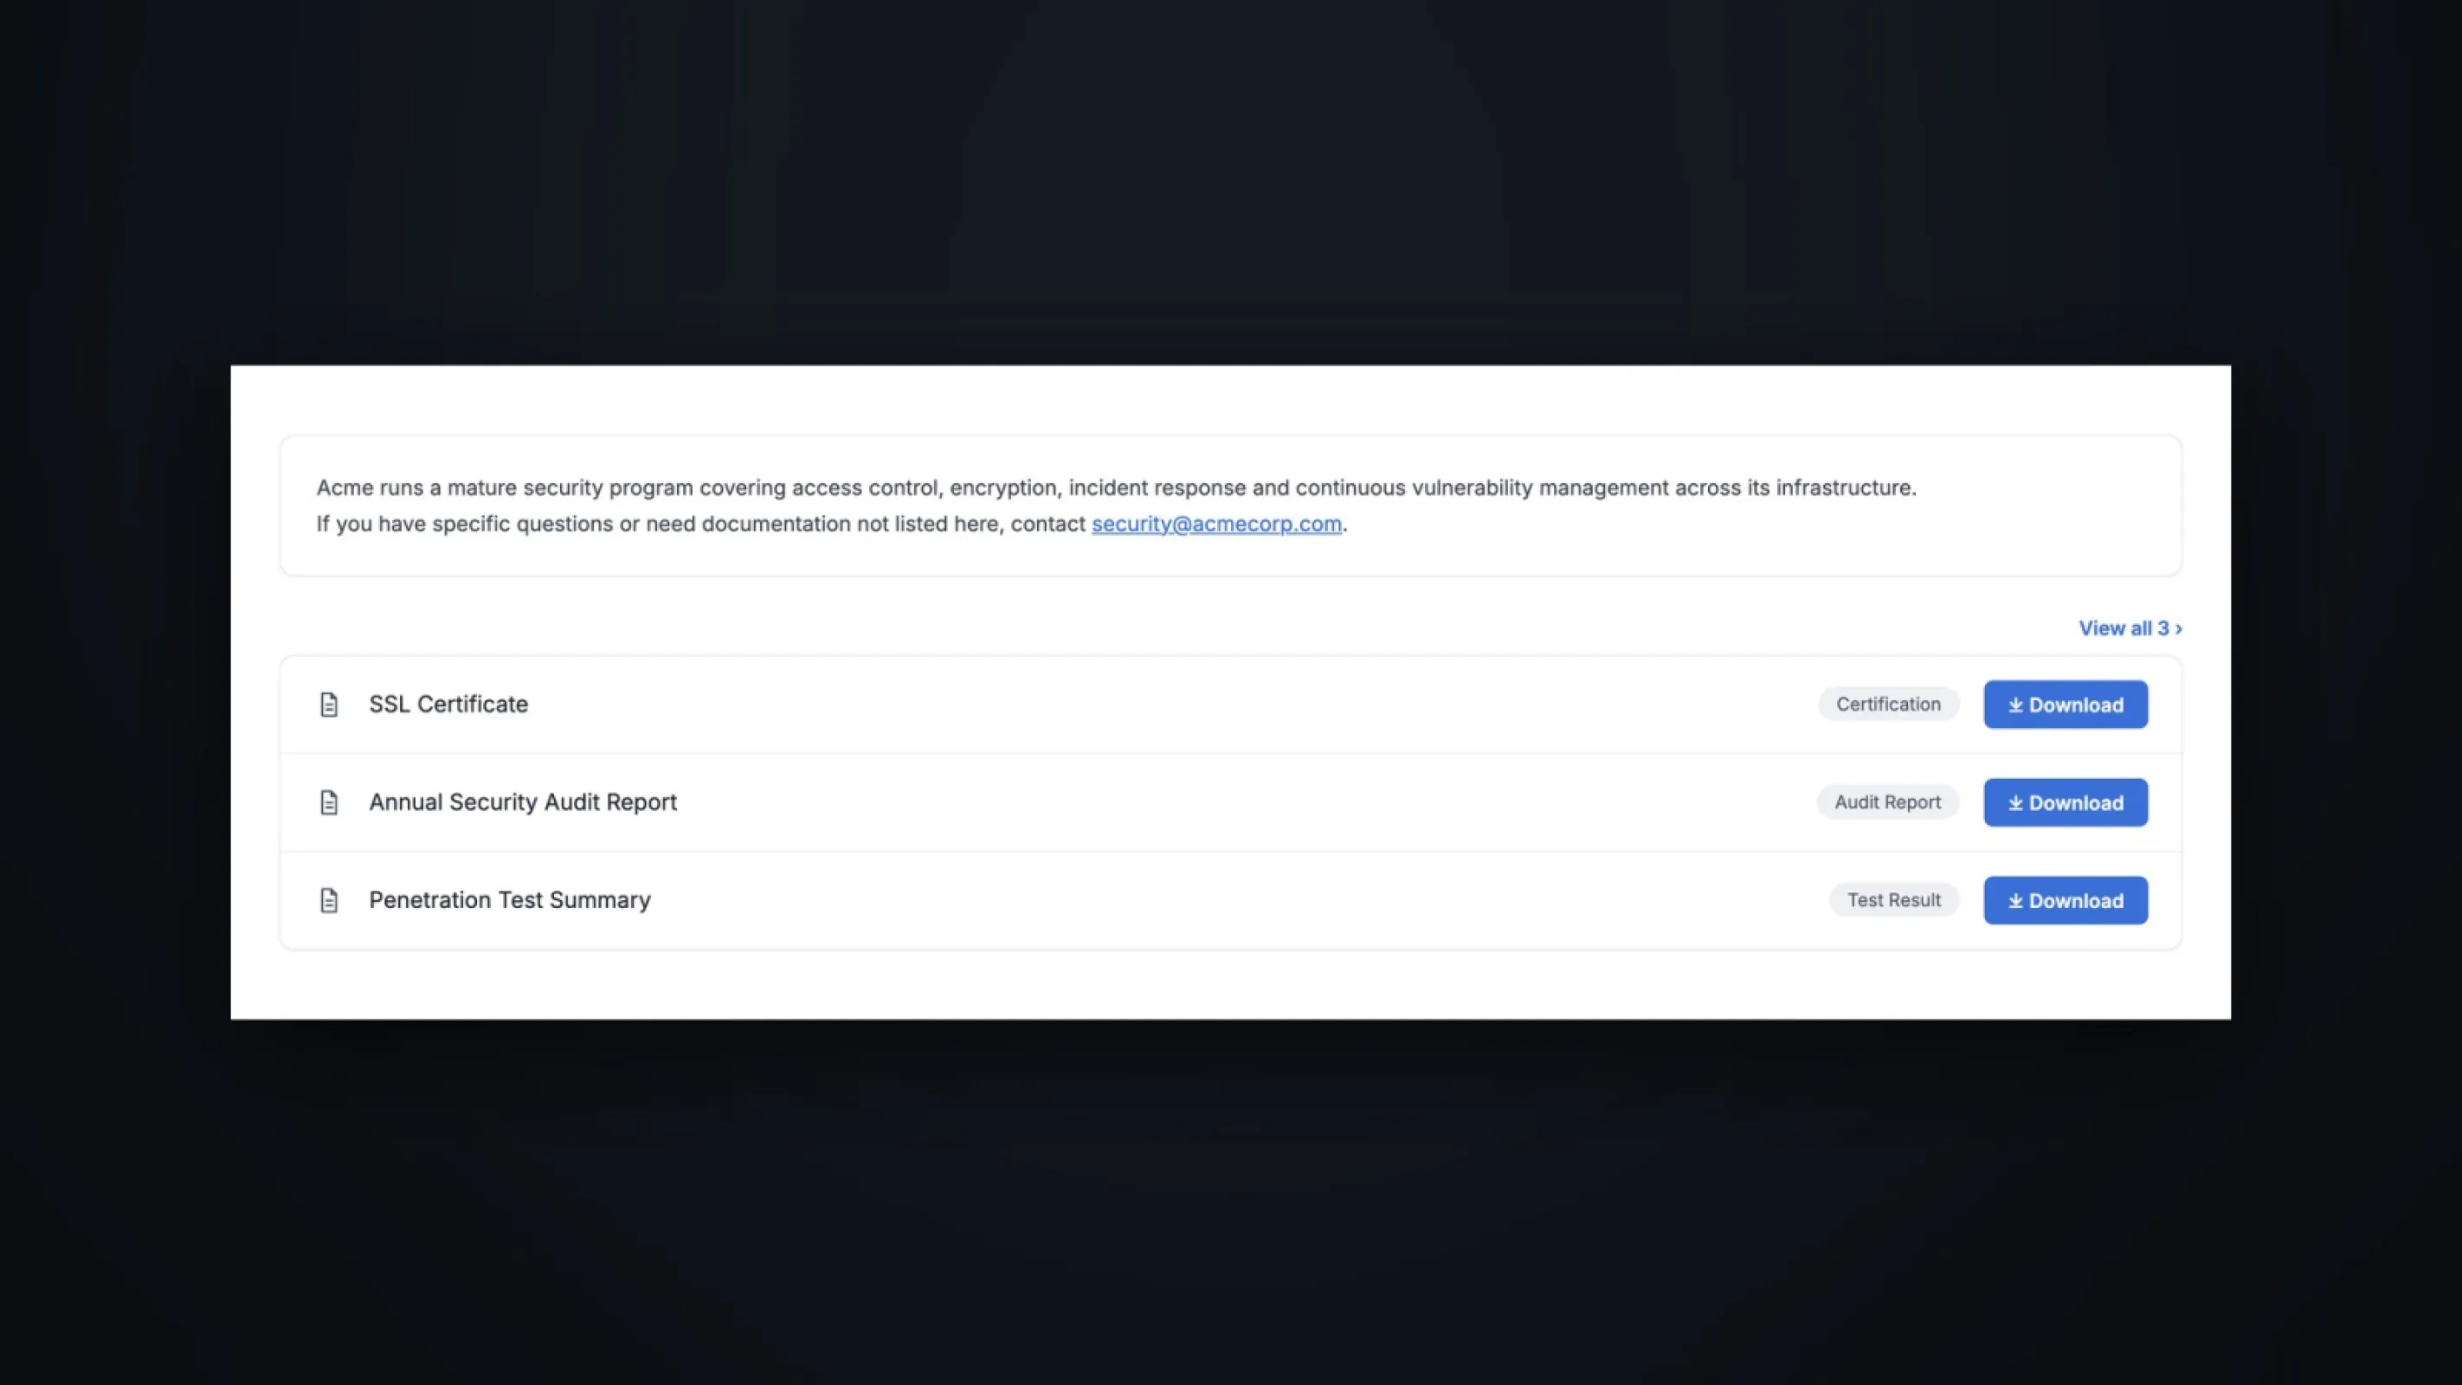
Task: Click the SSL Certificate document icon
Action: tap(329, 705)
